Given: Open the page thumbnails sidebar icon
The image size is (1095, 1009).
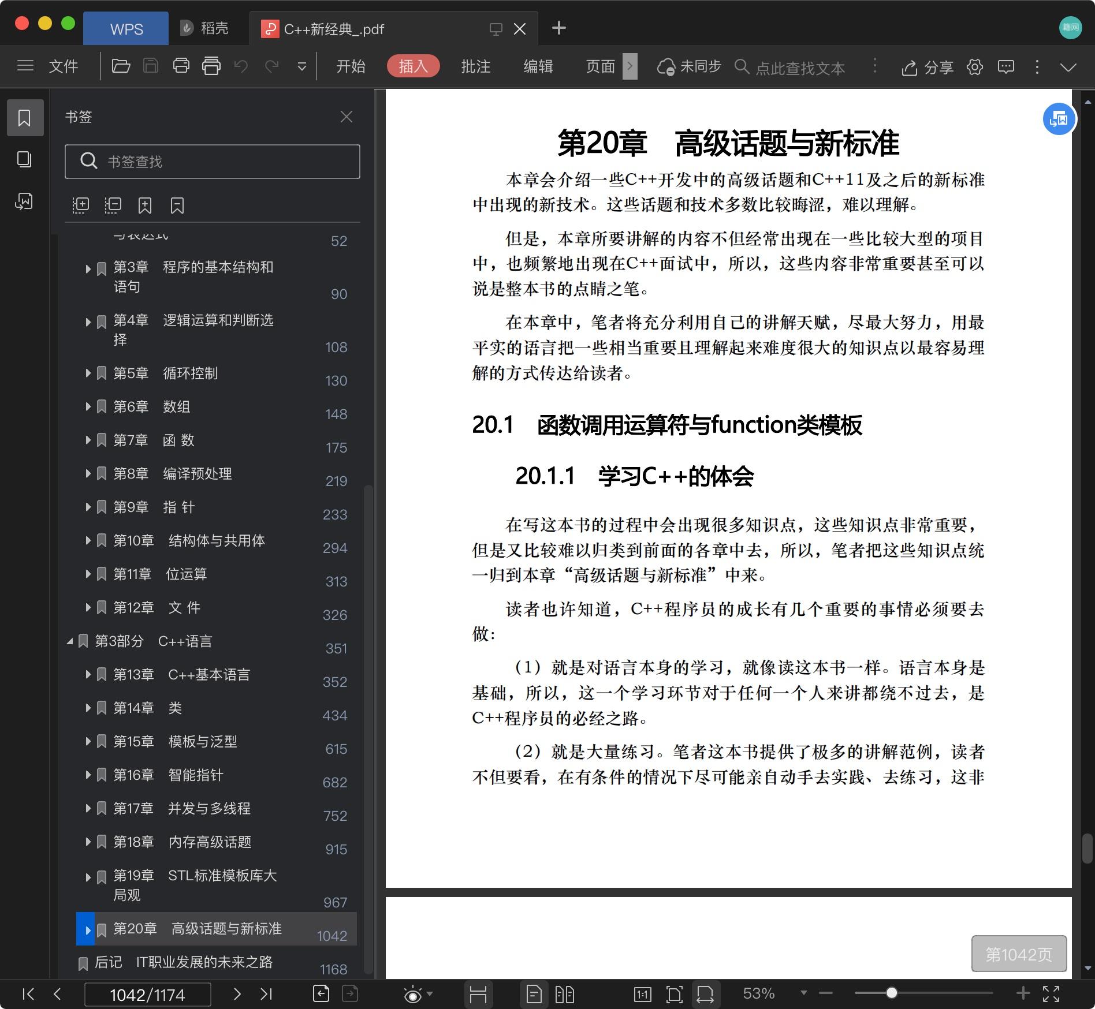Looking at the screenshot, I should click(24, 159).
